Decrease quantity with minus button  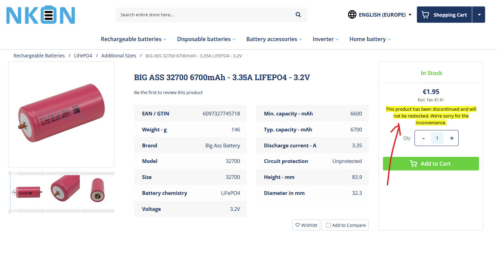pyautogui.click(x=423, y=138)
